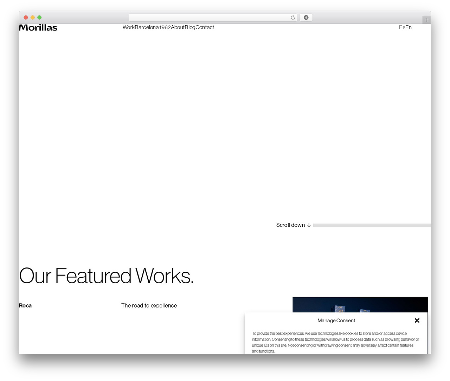Open The road to excellence entry
450x381 pixels.
(x=149, y=306)
